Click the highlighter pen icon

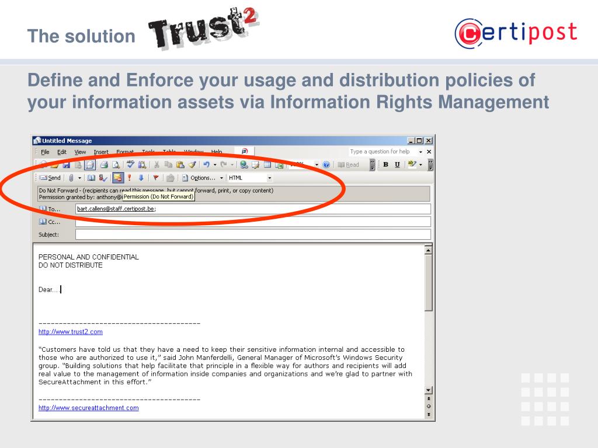click(412, 164)
